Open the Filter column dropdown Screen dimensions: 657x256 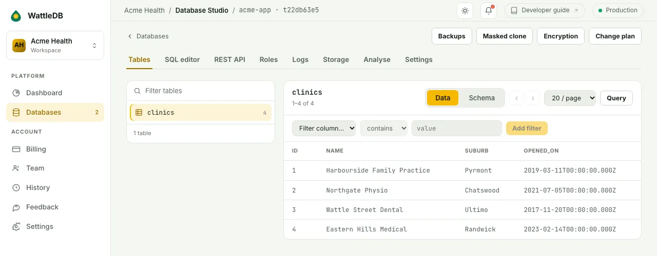pyautogui.click(x=324, y=128)
